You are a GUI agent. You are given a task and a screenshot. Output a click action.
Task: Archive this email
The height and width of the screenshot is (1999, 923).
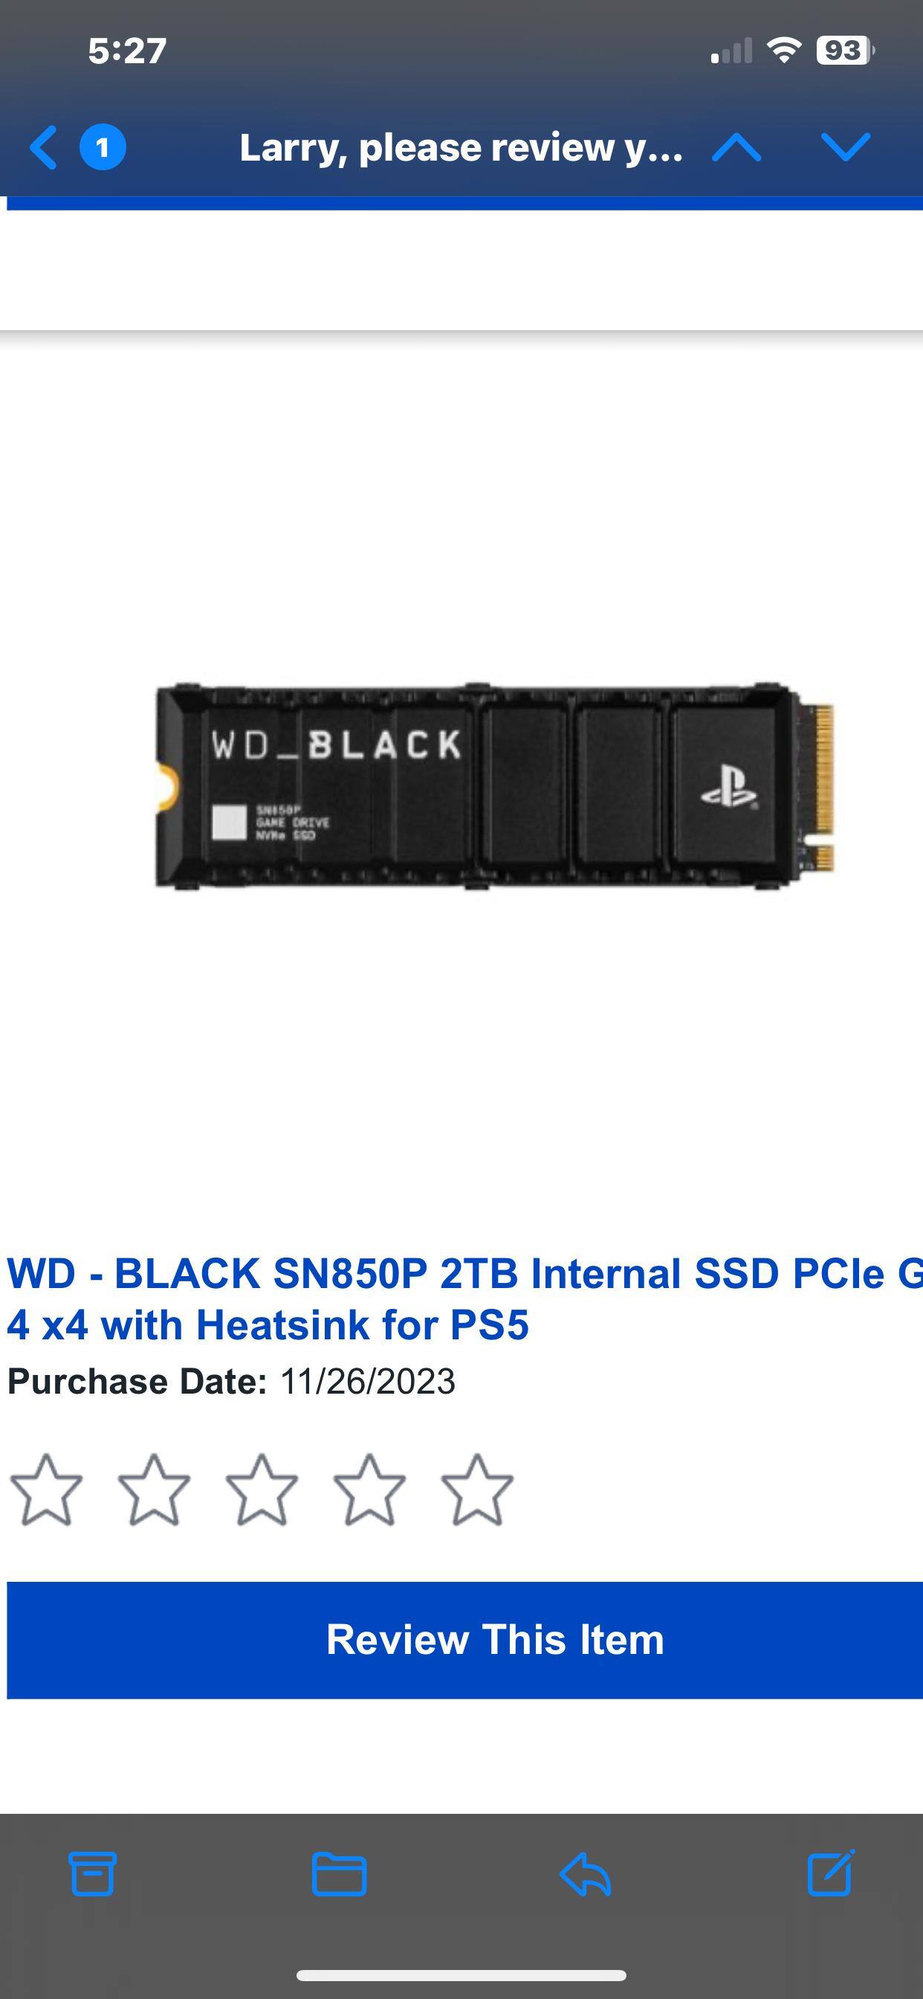pyautogui.click(x=93, y=1874)
